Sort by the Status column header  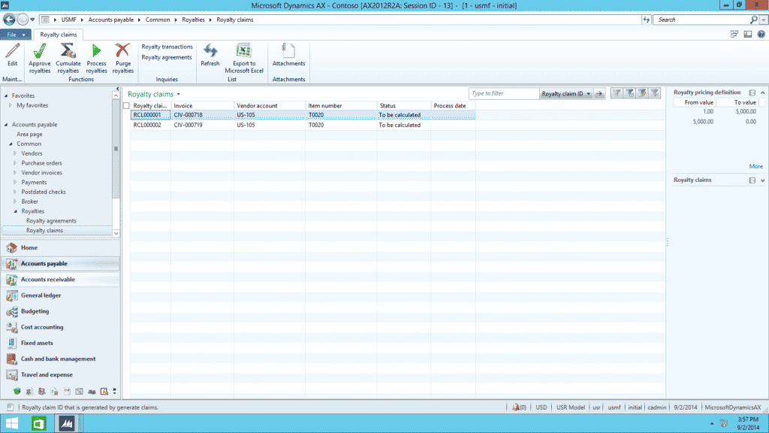click(403, 105)
